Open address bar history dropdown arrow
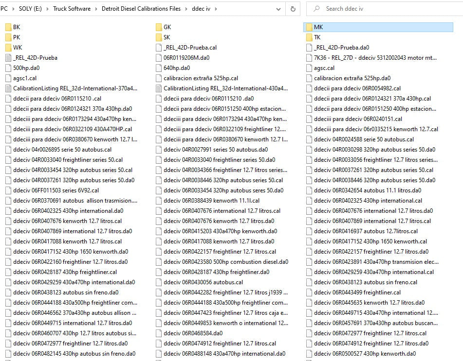Image resolution: width=463 pixels, height=361 pixels. tap(278, 9)
